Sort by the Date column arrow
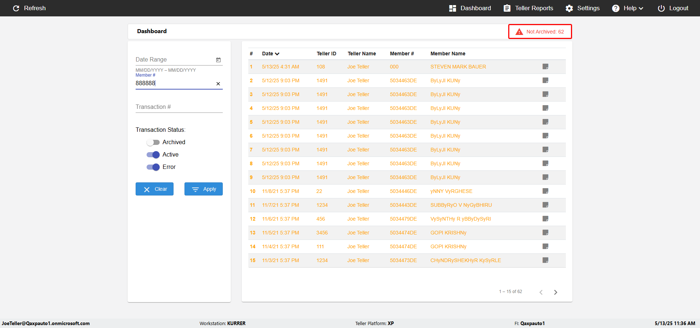The width and height of the screenshot is (700, 328). click(x=277, y=54)
